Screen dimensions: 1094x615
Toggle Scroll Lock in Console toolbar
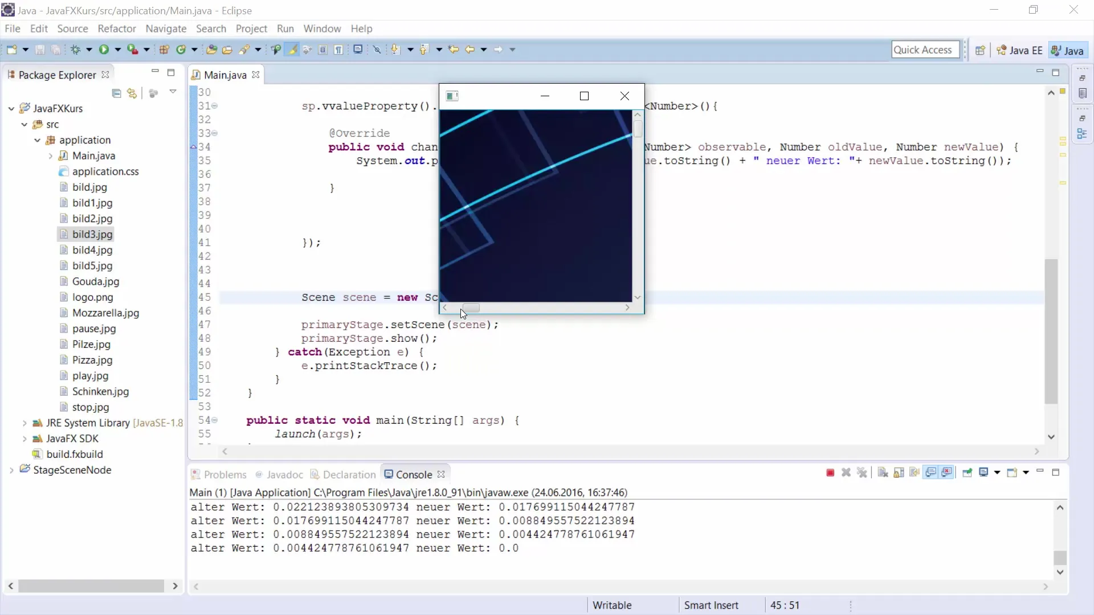[x=899, y=473]
